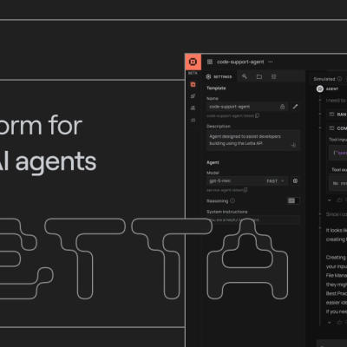Click the pencil edit icon beside Name
Viewport: 347px width, 347px height.
(x=295, y=107)
